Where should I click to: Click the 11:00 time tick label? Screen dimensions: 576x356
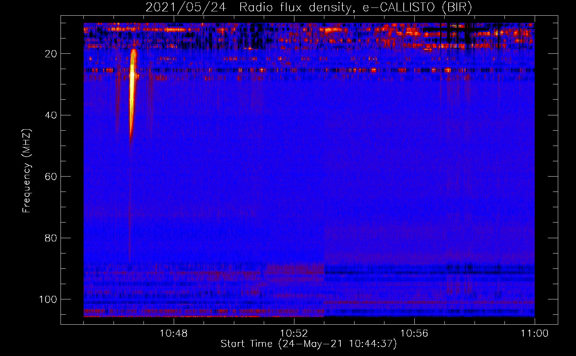coord(535,334)
